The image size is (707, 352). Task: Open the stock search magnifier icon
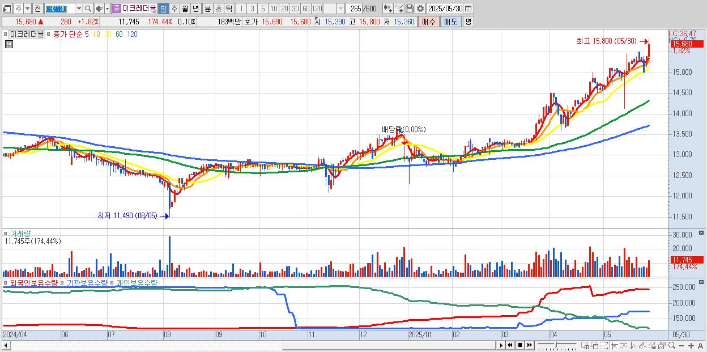[88, 9]
